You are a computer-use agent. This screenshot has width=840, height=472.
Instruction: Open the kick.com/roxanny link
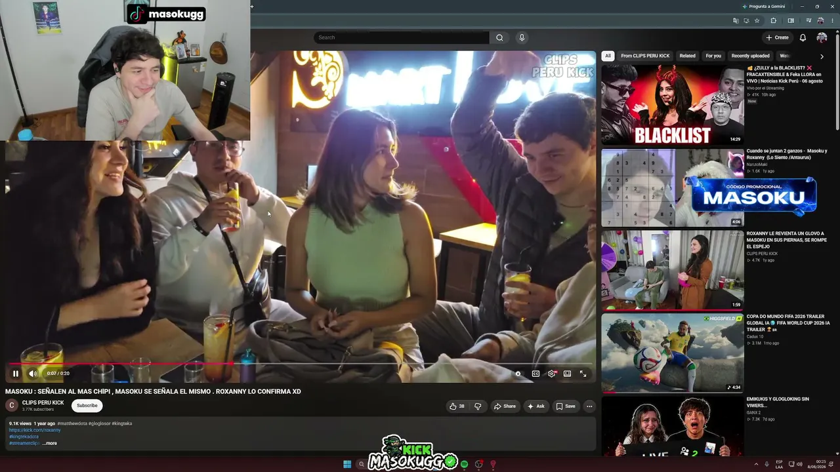tap(35, 430)
